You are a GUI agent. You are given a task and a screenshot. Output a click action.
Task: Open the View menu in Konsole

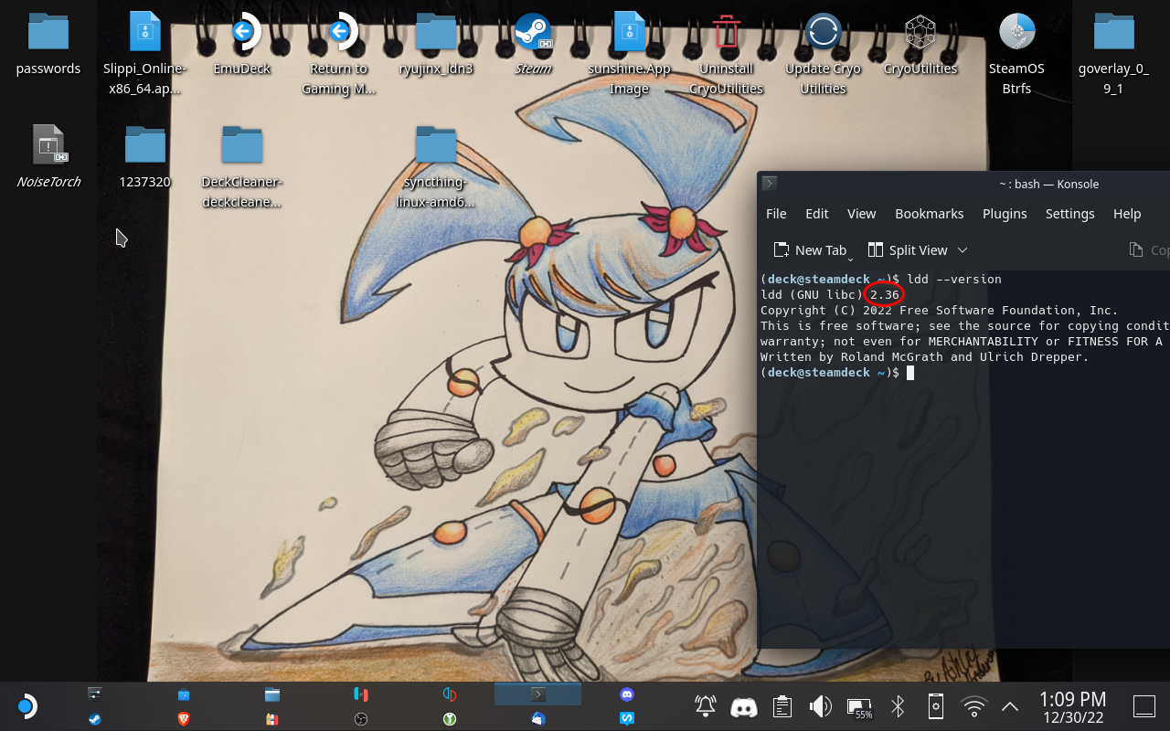click(862, 213)
